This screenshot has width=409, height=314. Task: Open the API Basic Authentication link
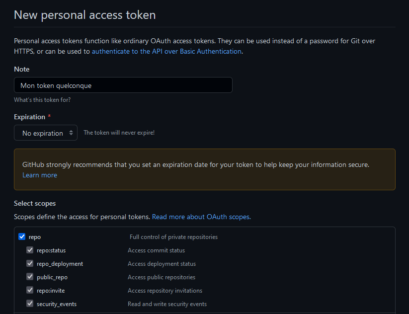[x=166, y=51]
